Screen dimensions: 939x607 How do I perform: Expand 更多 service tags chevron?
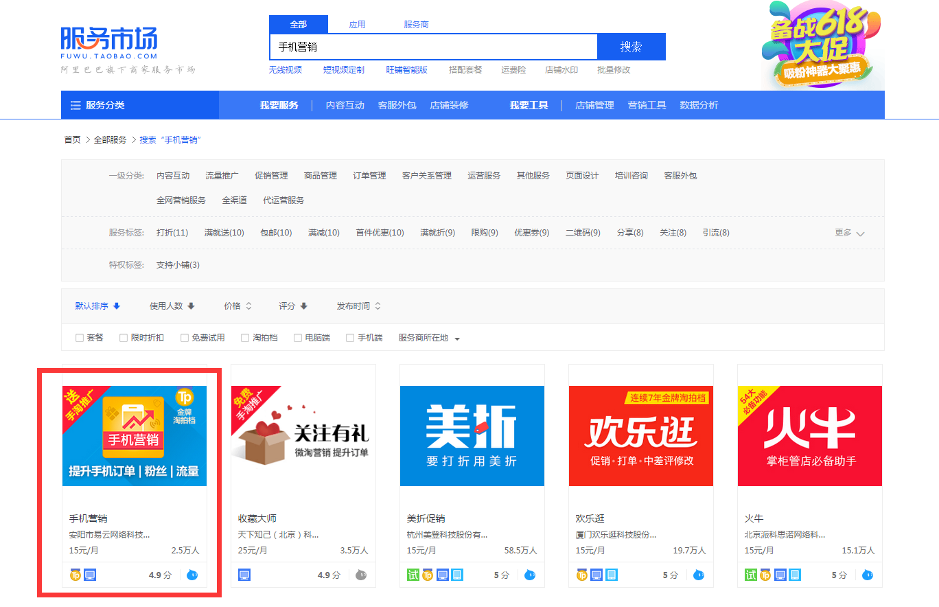[860, 233]
